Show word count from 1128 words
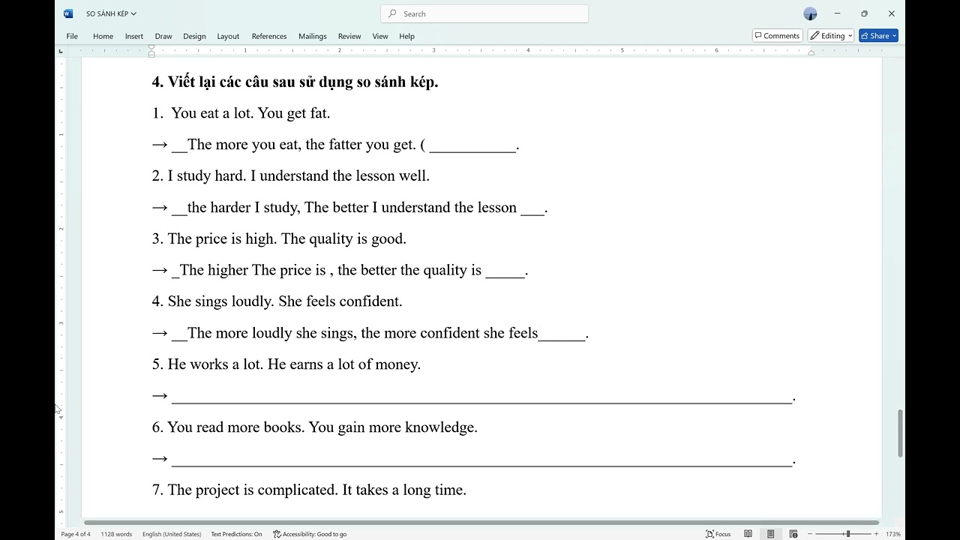The image size is (960, 540). pos(116,534)
